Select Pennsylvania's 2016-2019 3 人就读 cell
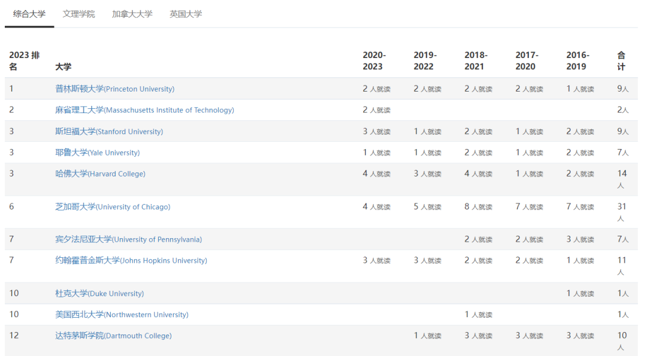This screenshot has height=356, width=647. [x=580, y=239]
